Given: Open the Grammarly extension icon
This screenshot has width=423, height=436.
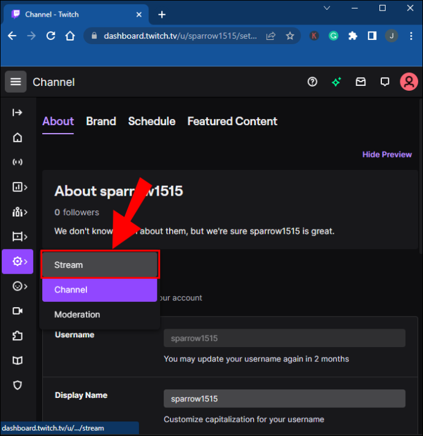Looking at the screenshot, I should [x=333, y=36].
